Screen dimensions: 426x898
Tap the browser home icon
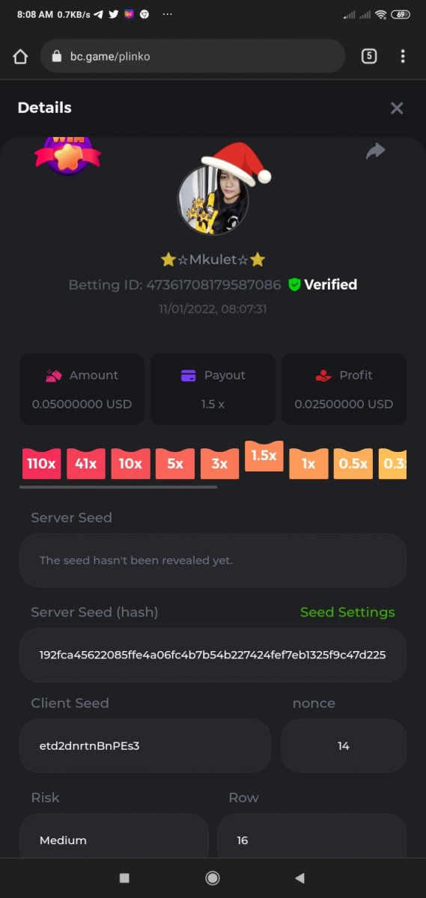click(x=20, y=57)
